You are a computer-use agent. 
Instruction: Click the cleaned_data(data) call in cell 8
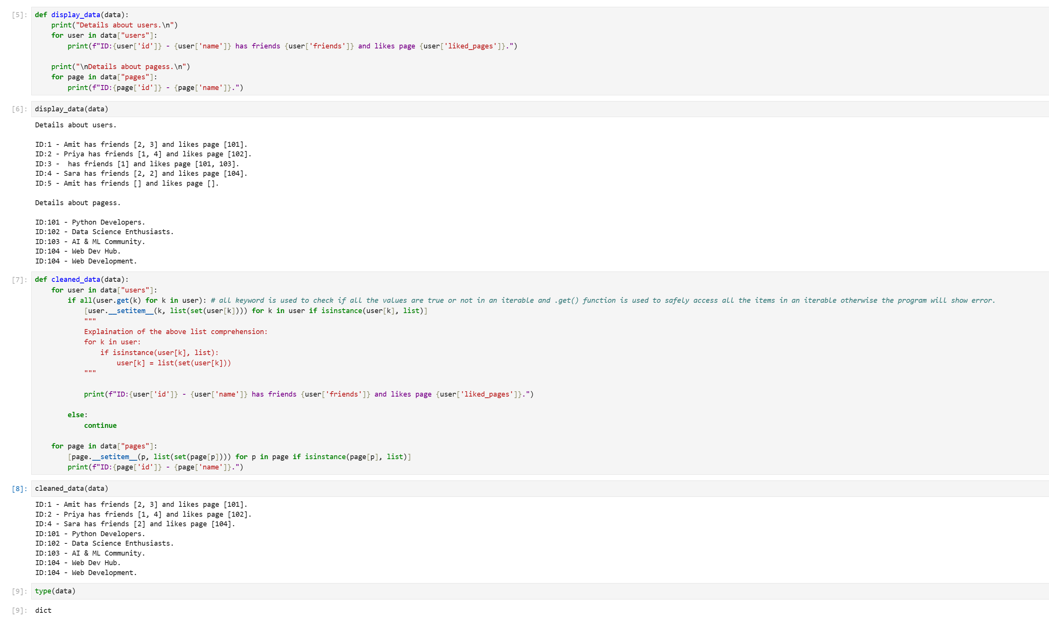[72, 488]
